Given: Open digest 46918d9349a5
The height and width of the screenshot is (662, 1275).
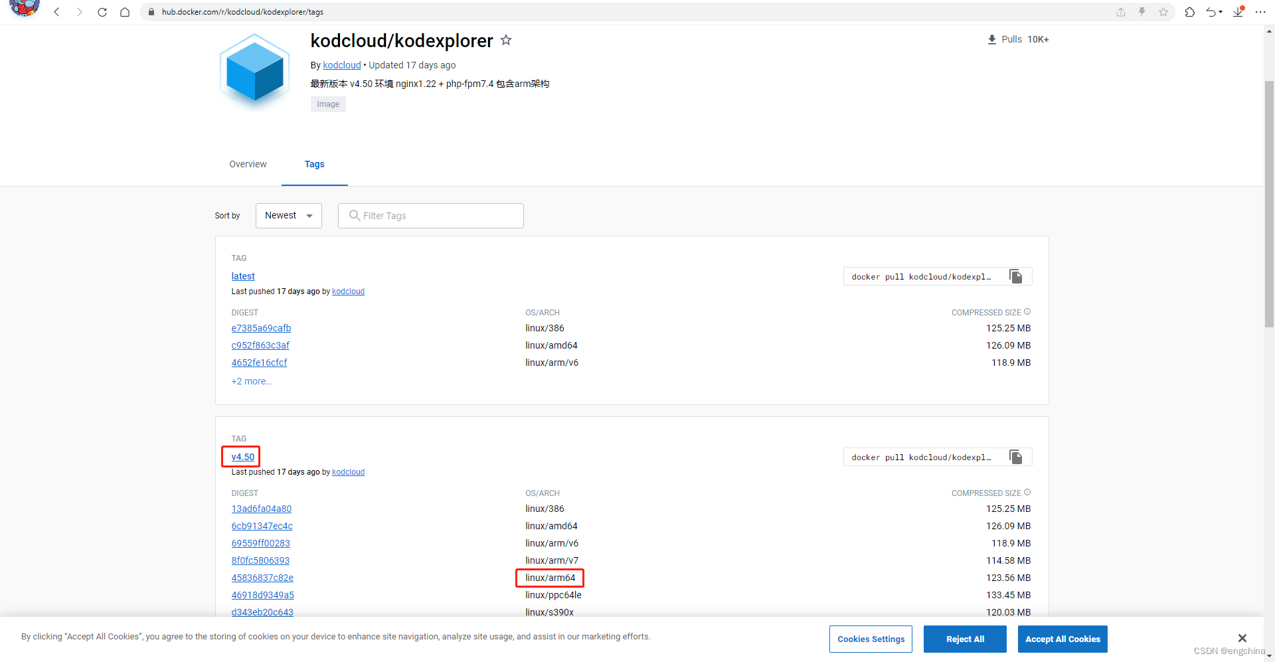Looking at the screenshot, I should pyautogui.click(x=262, y=595).
